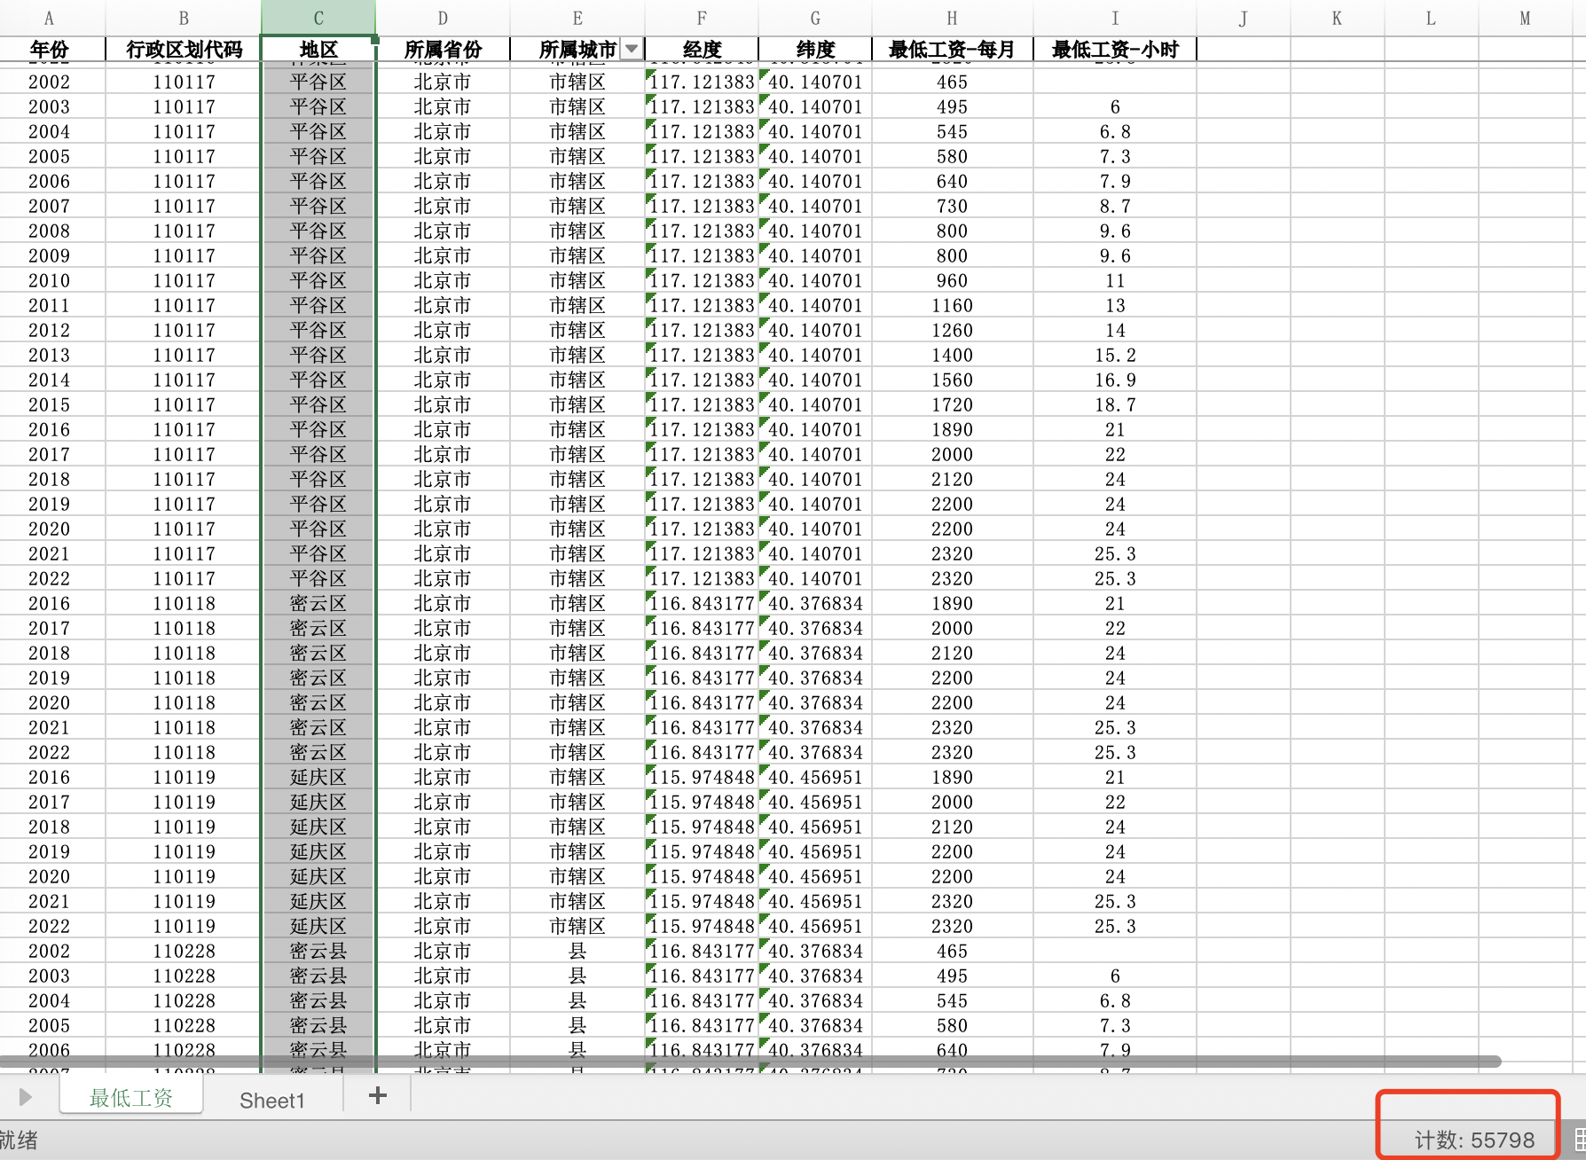Select code 110118 in 密云区 2017 row
This screenshot has width=1586, height=1160.
click(184, 628)
